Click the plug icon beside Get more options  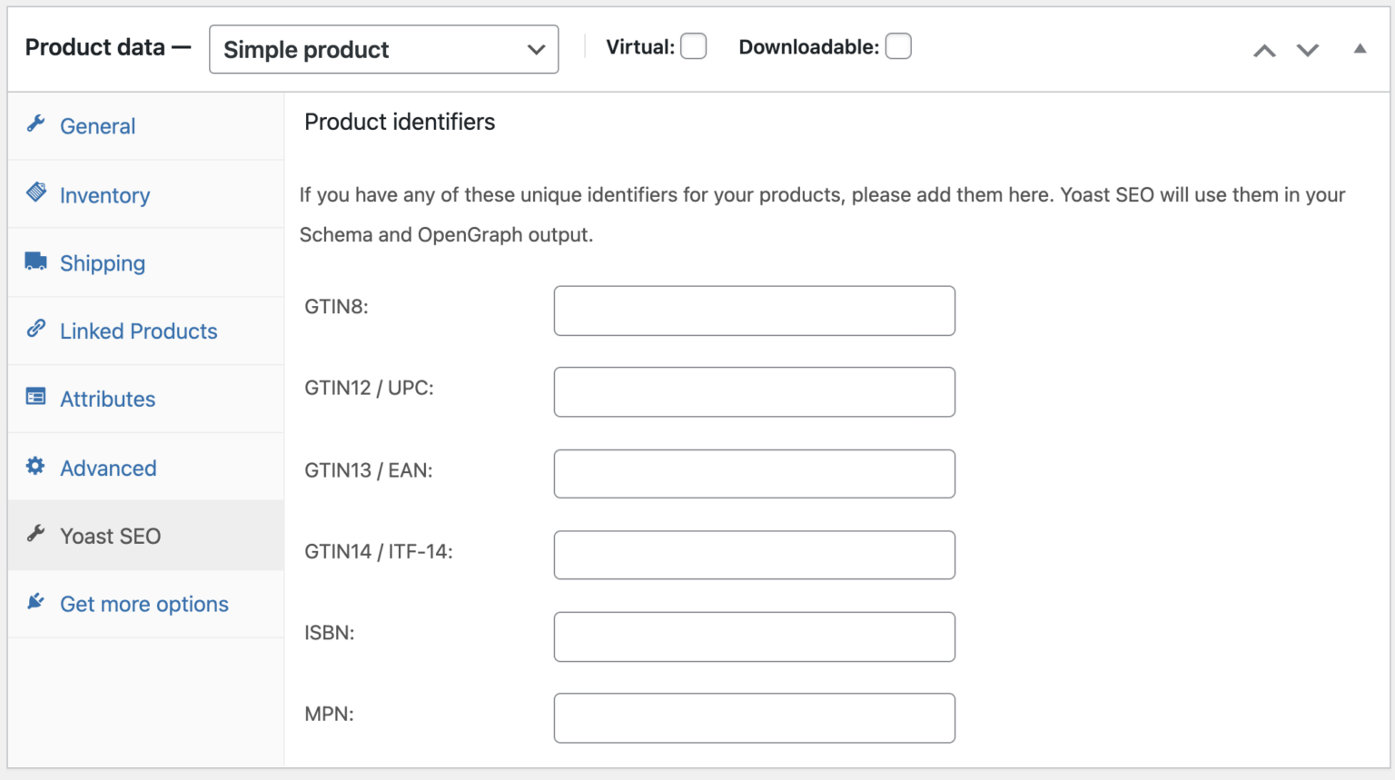[x=35, y=602]
